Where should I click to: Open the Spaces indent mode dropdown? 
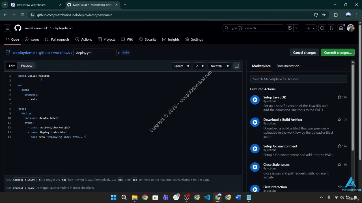(181, 66)
